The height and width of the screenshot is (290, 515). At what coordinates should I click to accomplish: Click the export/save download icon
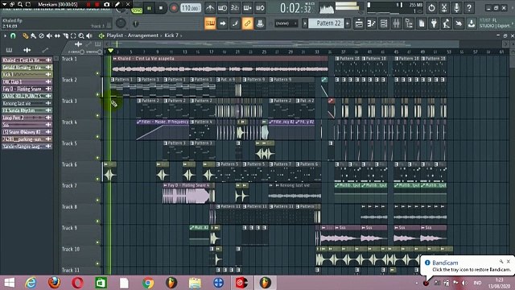(472, 23)
